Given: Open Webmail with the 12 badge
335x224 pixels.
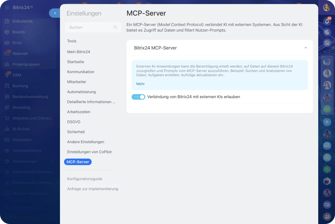Looking at the screenshot, I should 20,54.
